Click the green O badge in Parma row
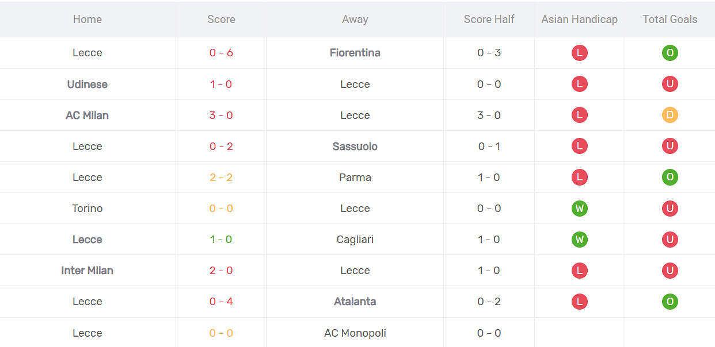 [670, 178]
